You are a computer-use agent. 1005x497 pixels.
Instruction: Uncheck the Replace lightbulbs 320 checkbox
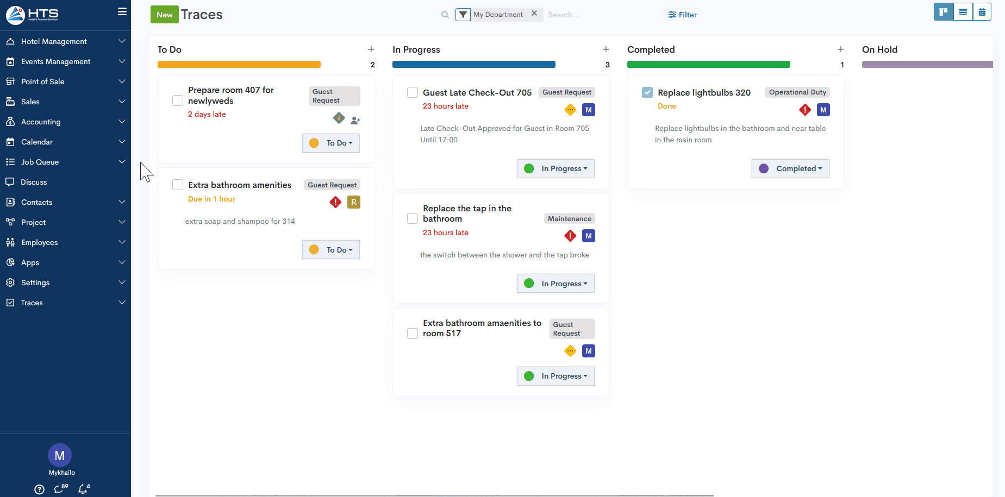point(647,92)
